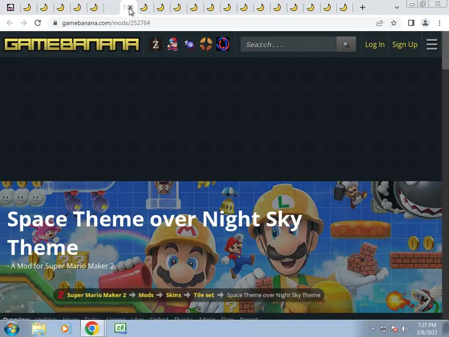Viewport: 449px width, 337px height.
Task: Reload the current page
Action: (38, 23)
